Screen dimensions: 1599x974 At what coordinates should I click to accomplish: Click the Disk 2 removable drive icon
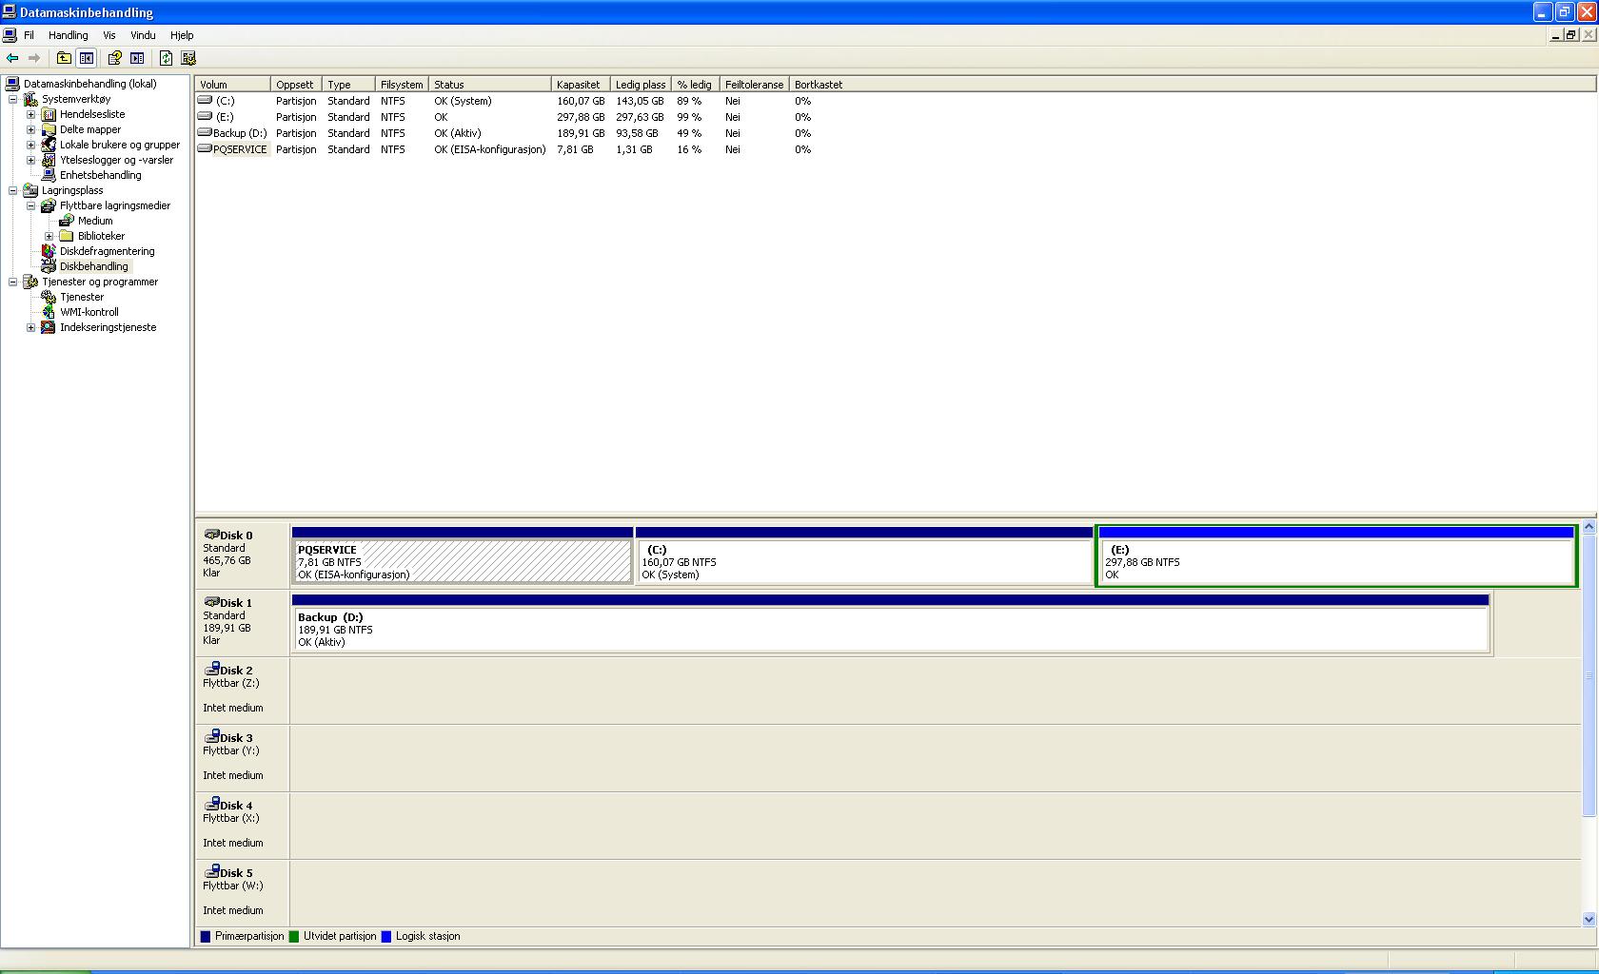tap(211, 670)
